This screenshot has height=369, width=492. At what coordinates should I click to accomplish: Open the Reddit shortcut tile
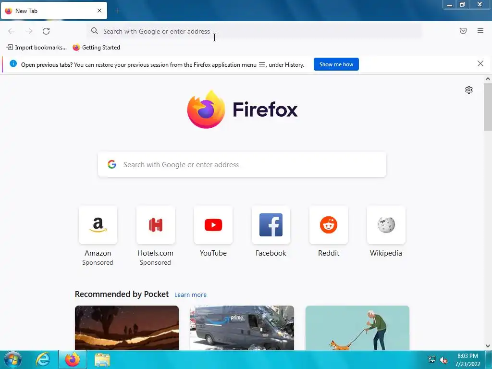pos(329,225)
